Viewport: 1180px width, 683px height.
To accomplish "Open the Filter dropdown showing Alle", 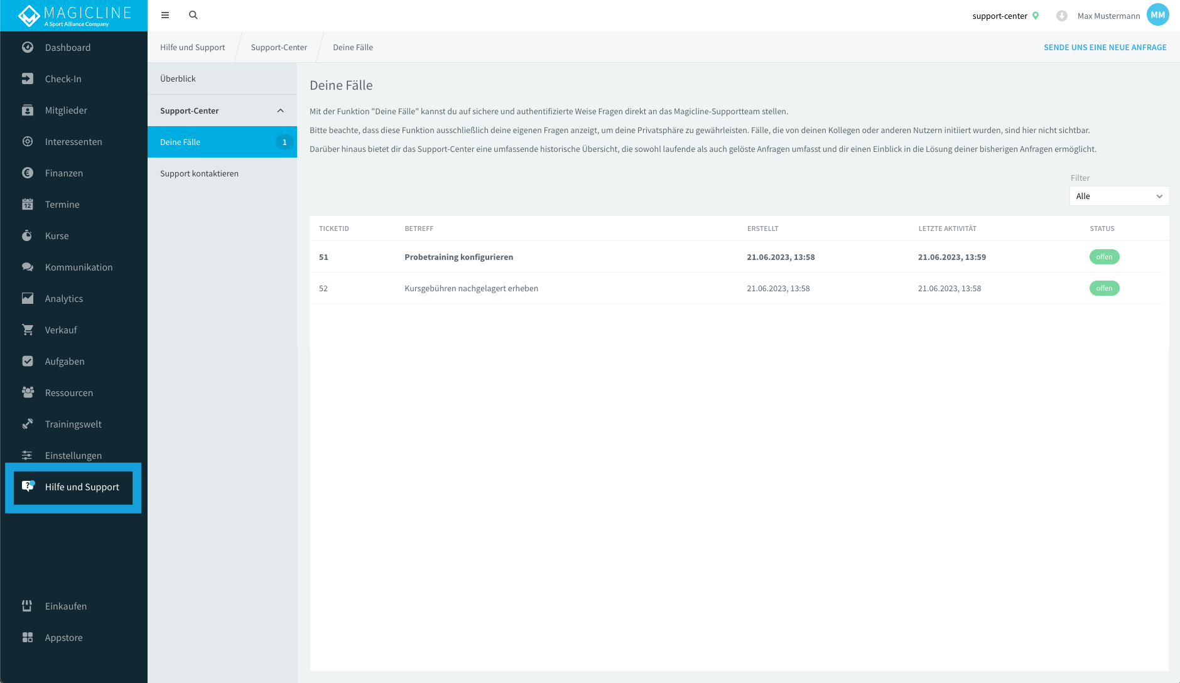I will 1119,196.
